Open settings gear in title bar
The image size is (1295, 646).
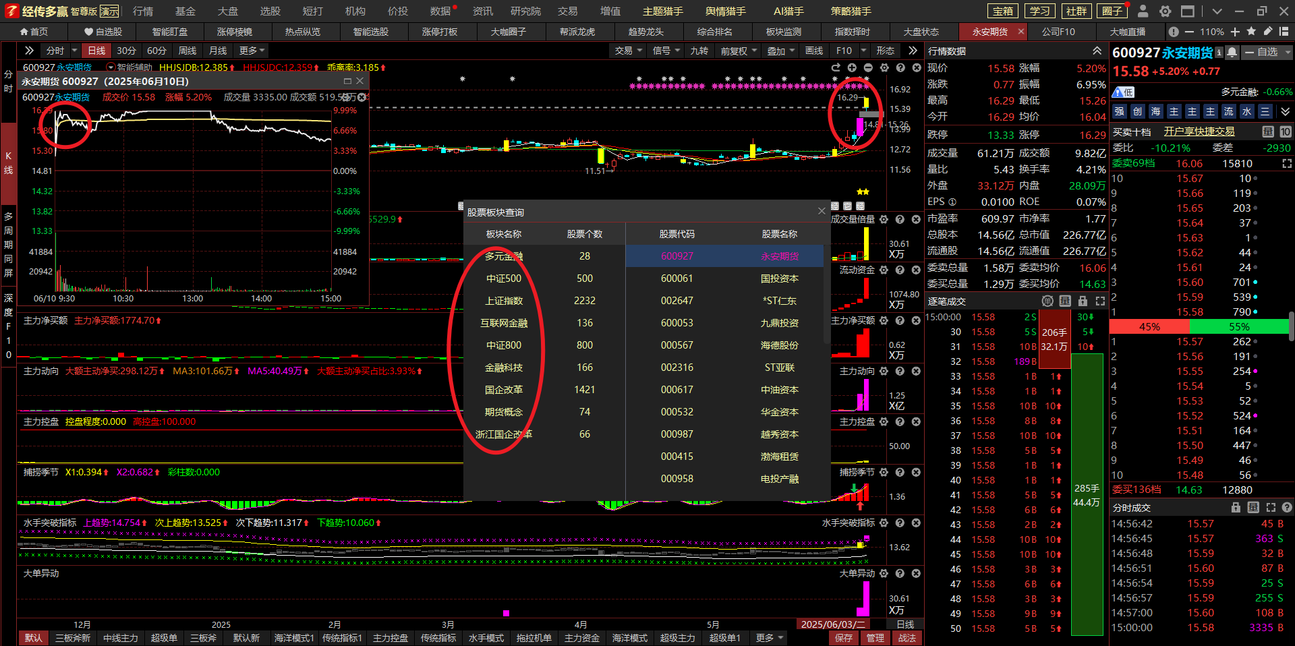click(1165, 11)
